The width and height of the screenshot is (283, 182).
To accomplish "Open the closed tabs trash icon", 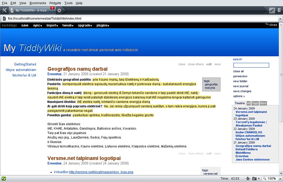I will (x=279, y=10).
